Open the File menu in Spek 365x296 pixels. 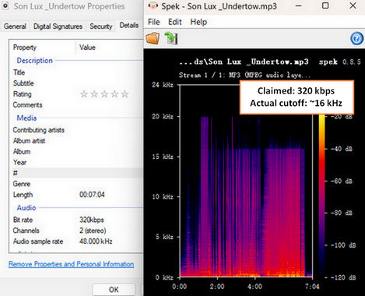[154, 22]
